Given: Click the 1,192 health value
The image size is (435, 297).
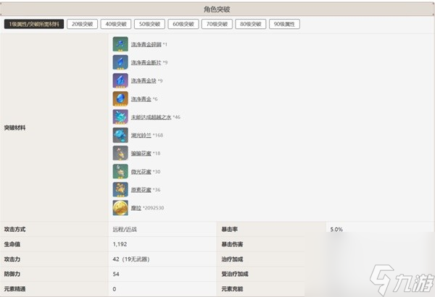Looking at the screenshot, I should 120,244.
